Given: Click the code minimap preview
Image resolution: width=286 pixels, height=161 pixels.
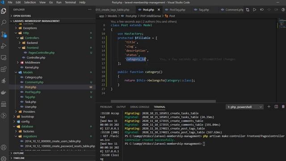Looking at the screenshot, I should pyautogui.click(x=282, y=23).
